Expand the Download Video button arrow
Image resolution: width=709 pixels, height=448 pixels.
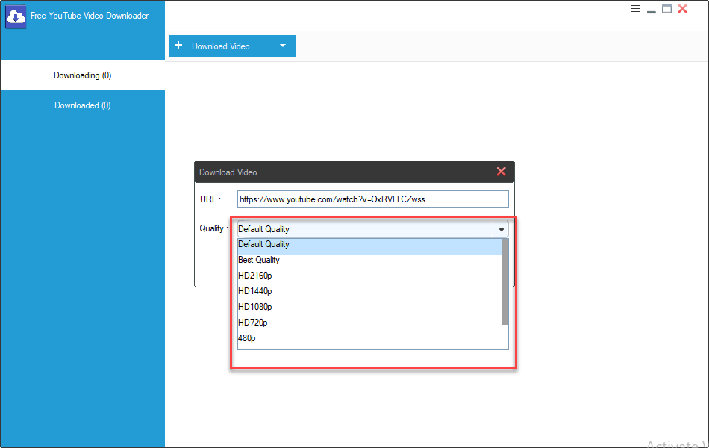[283, 46]
